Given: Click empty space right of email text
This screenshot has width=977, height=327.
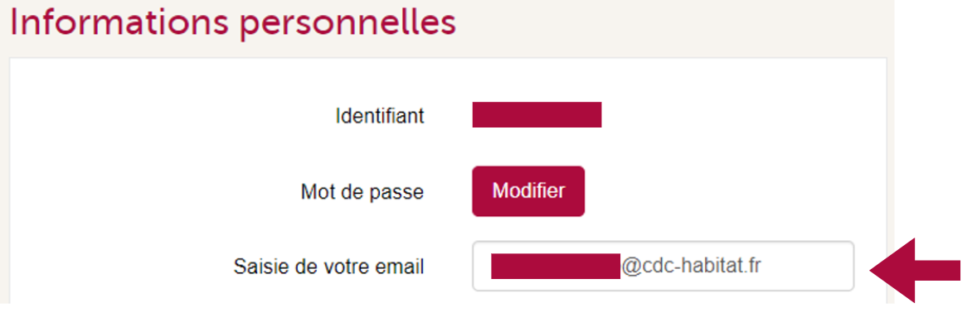Looking at the screenshot, I should point(807,266).
